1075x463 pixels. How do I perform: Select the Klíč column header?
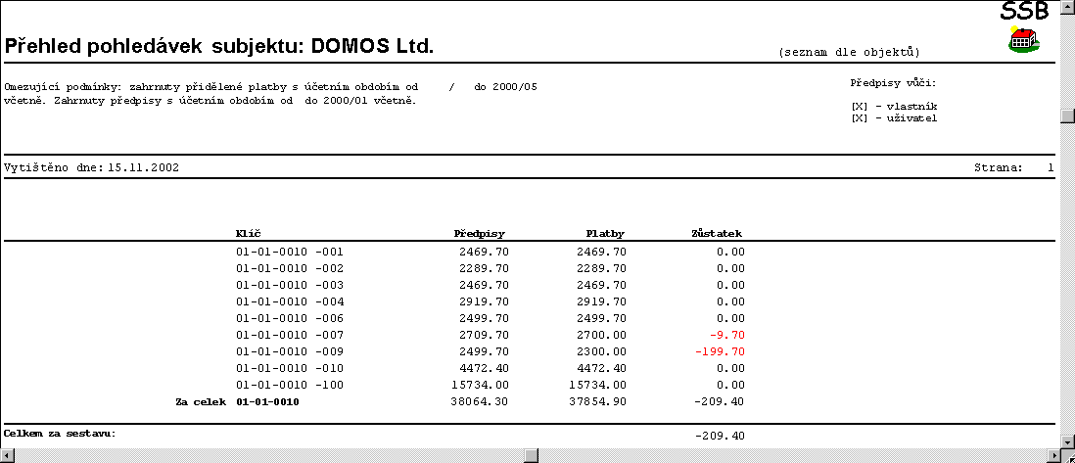pyautogui.click(x=247, y=234)
